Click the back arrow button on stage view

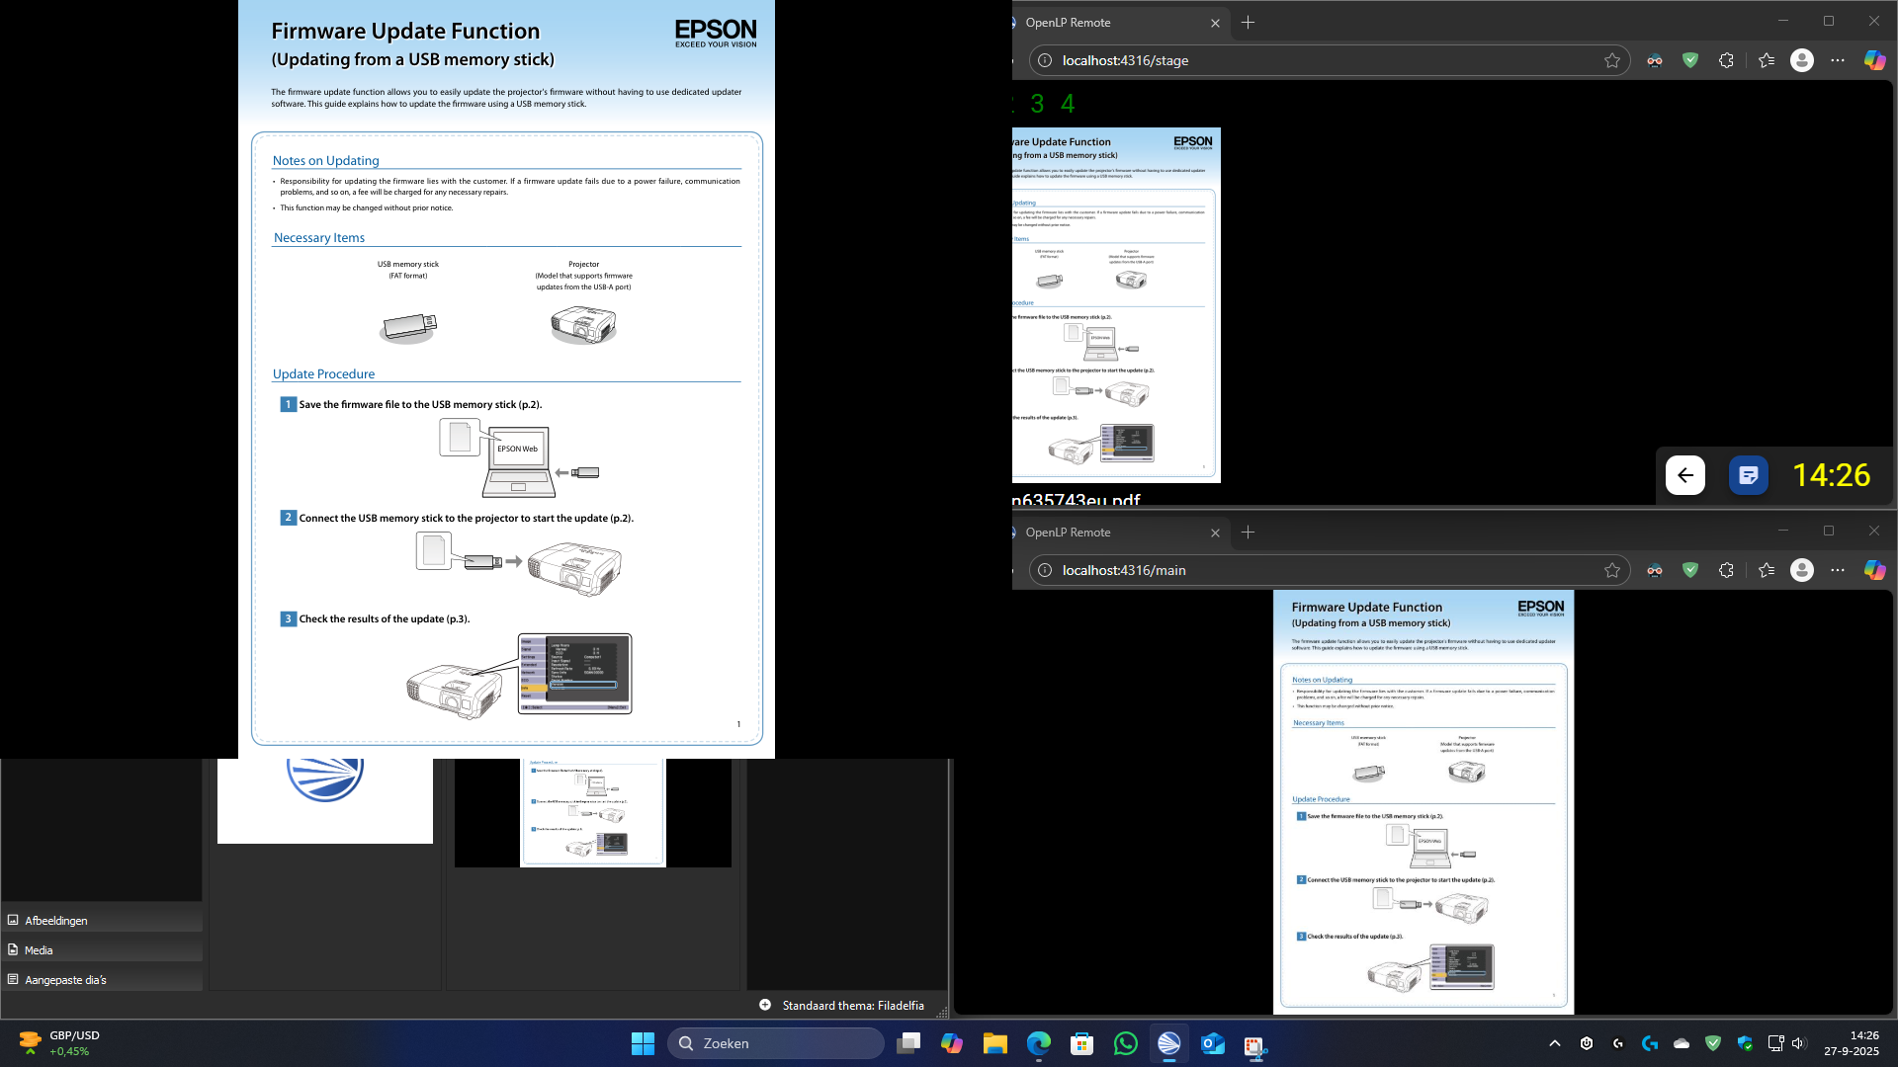[x=1684, y=475]
